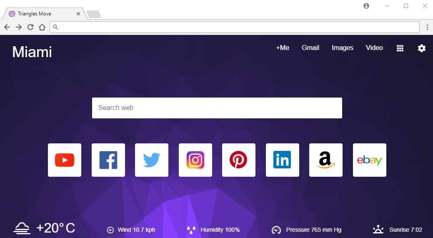The height and width of the screenshot is (238, 433).
Task: Click the Wind 10.7 kph text
Action: tap(136, 230)
